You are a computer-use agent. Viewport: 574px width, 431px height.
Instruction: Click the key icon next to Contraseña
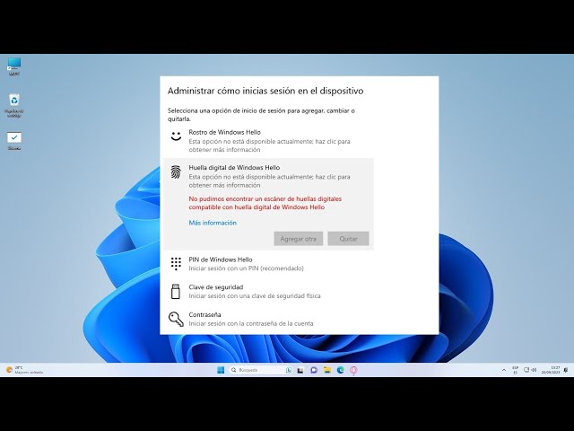(x=176, y=319)
